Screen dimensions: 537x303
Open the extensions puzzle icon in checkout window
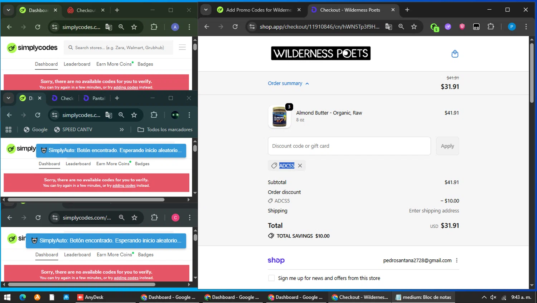491,26
